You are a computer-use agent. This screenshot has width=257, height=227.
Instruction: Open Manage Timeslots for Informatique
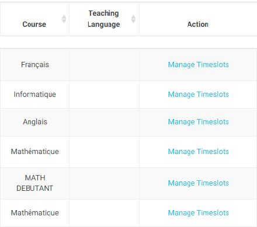pyautogui.click(x=198, y=95)
